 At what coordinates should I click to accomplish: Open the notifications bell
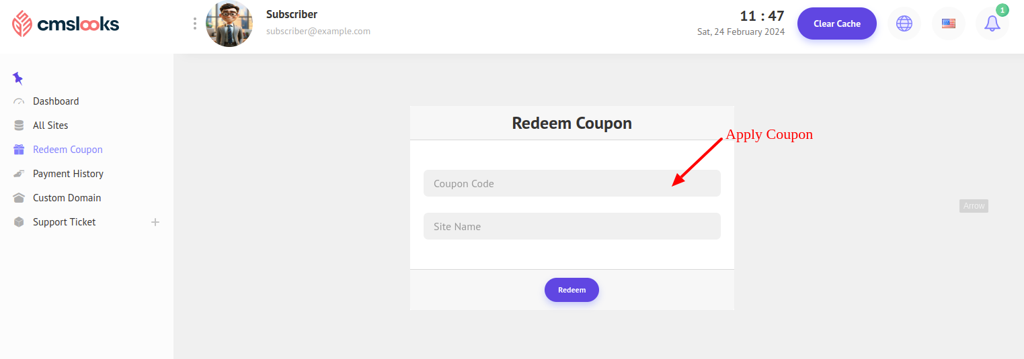992,23
